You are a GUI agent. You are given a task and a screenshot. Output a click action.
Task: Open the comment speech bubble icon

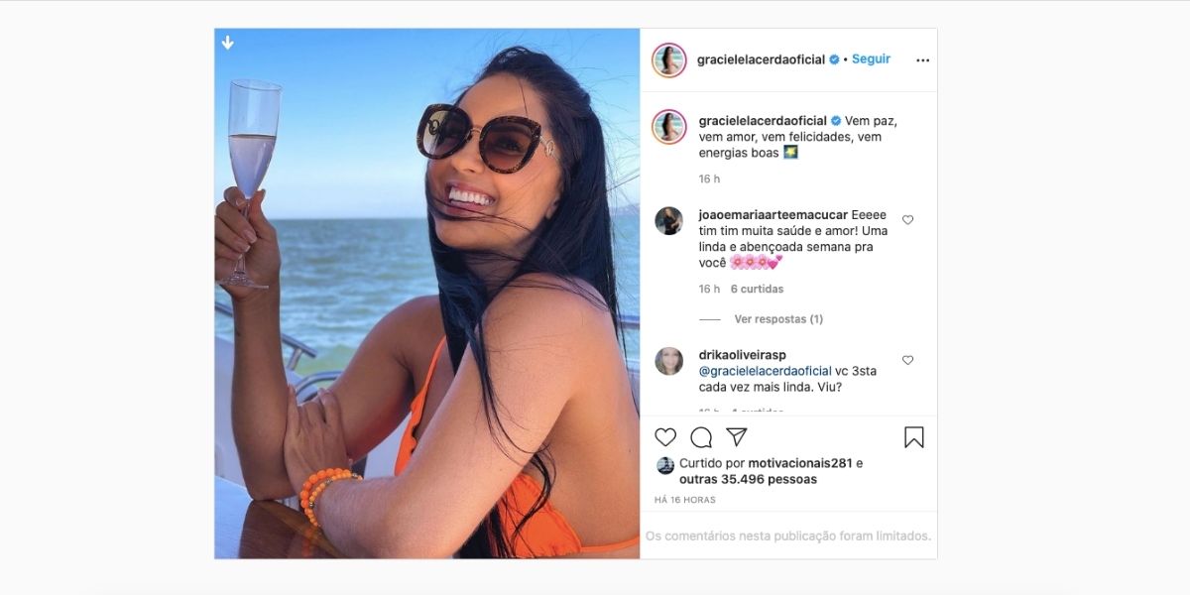(x=701, y=437)
